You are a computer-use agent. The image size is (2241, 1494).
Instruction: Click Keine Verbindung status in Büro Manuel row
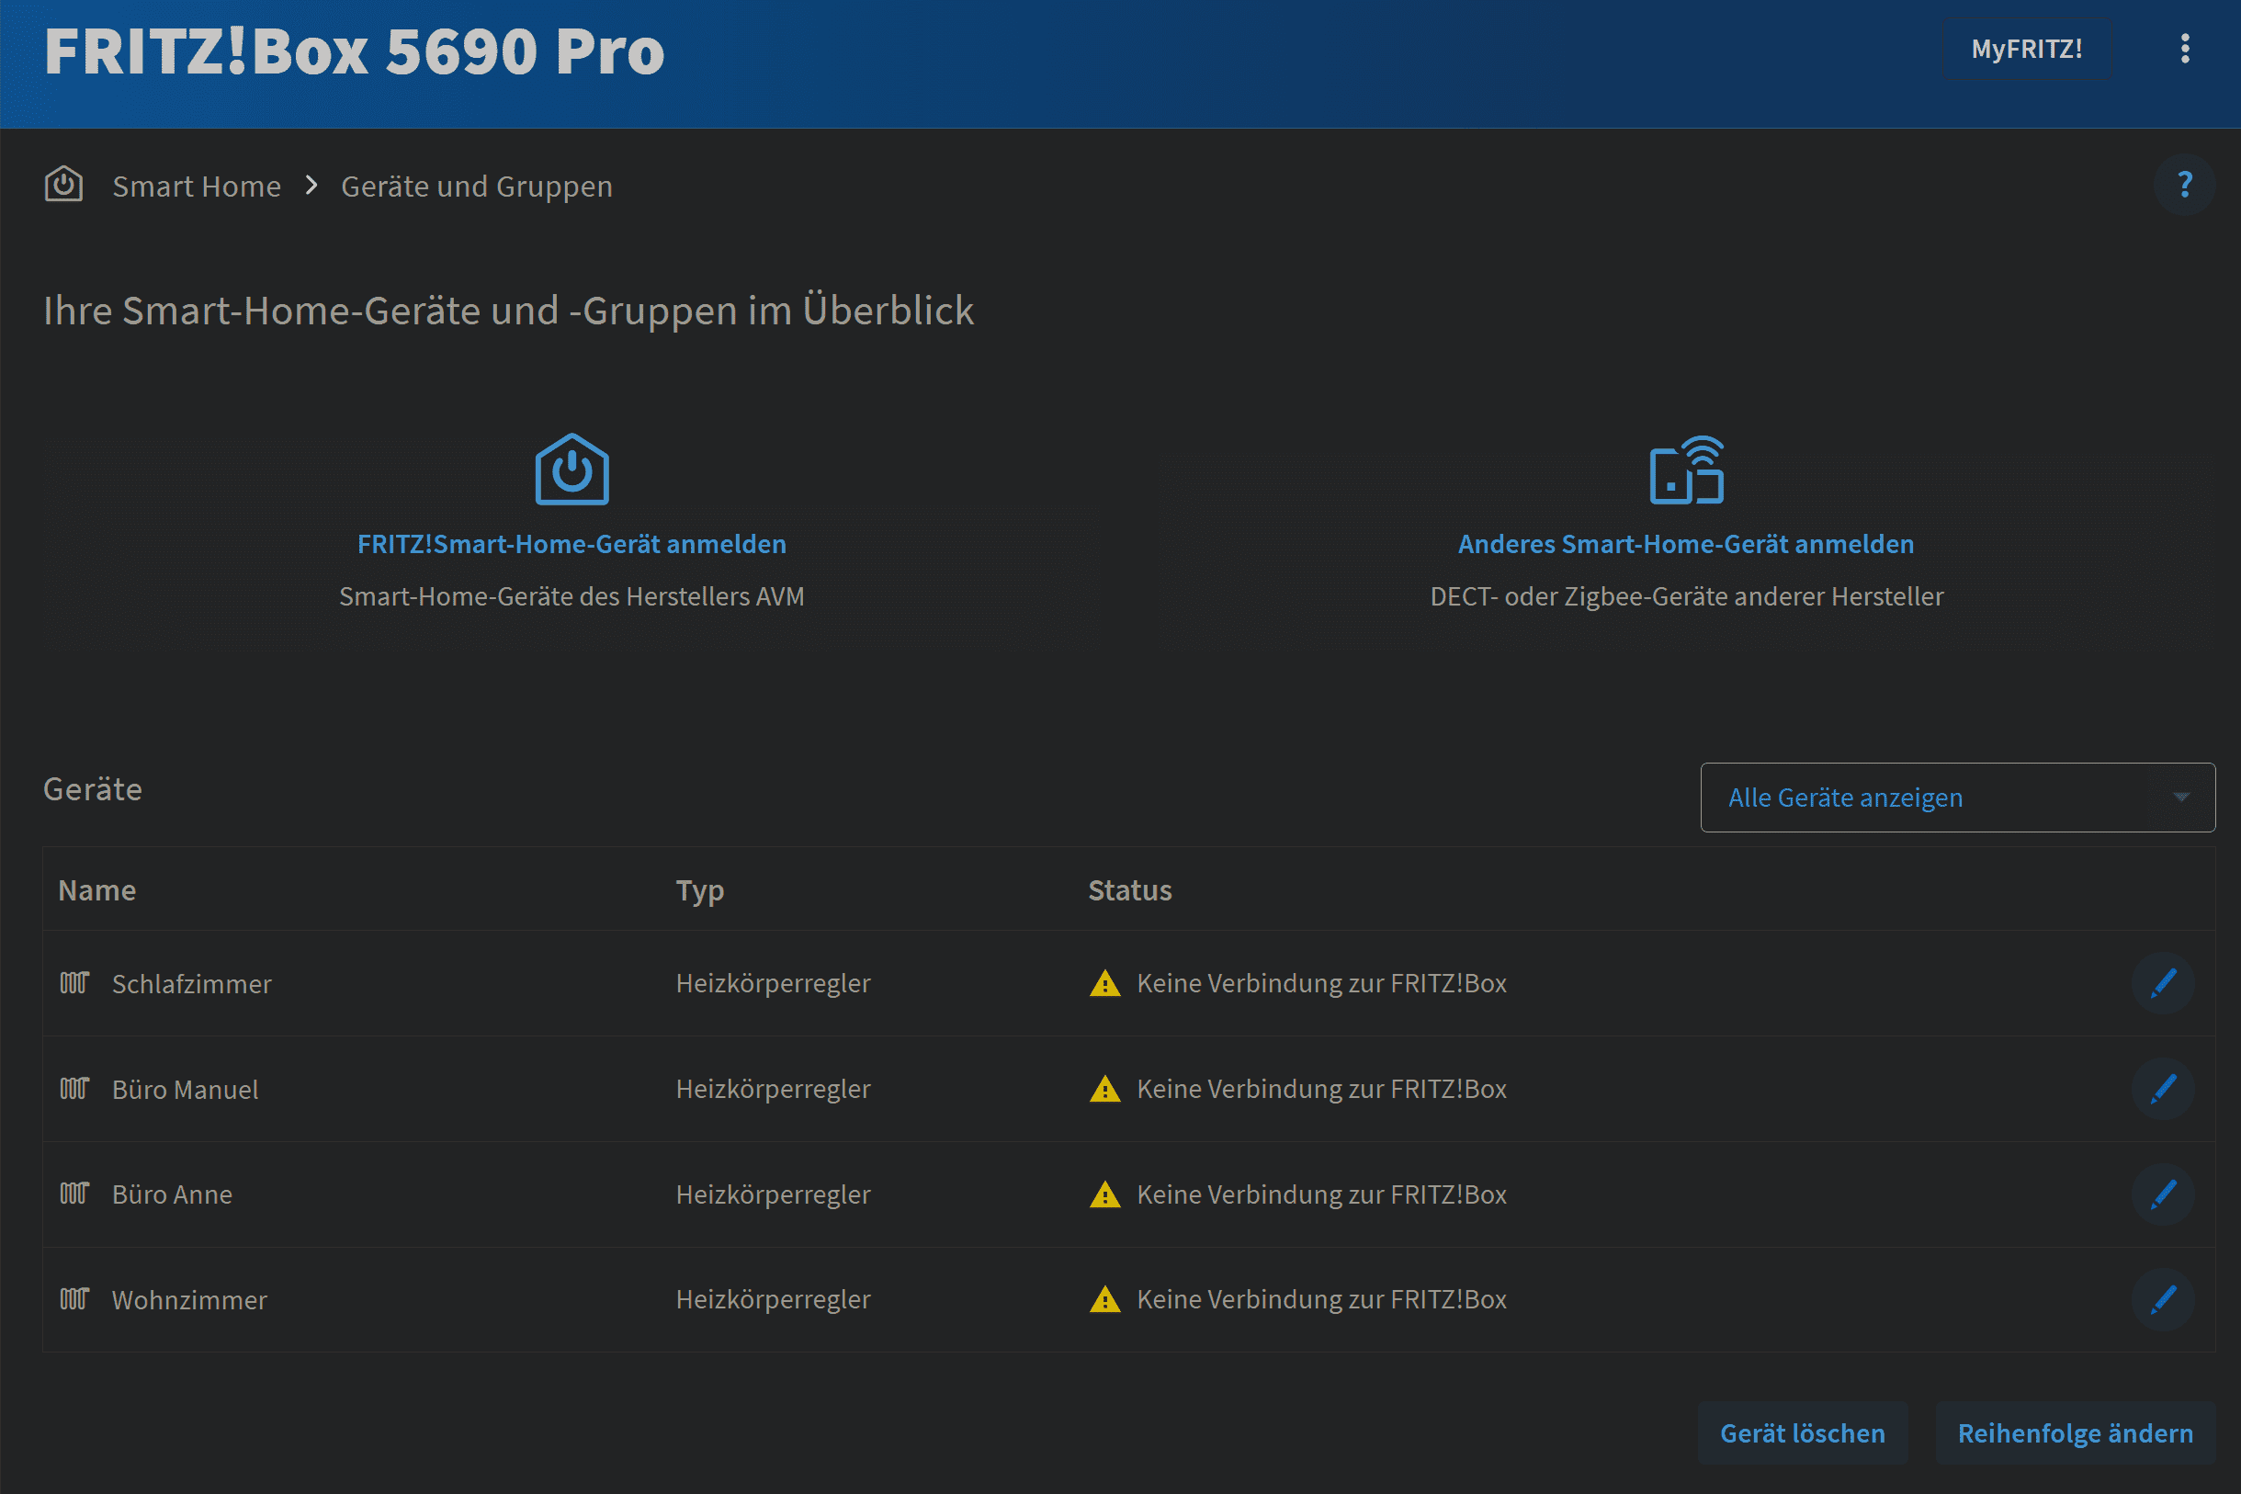[x=1321, y=1089]
